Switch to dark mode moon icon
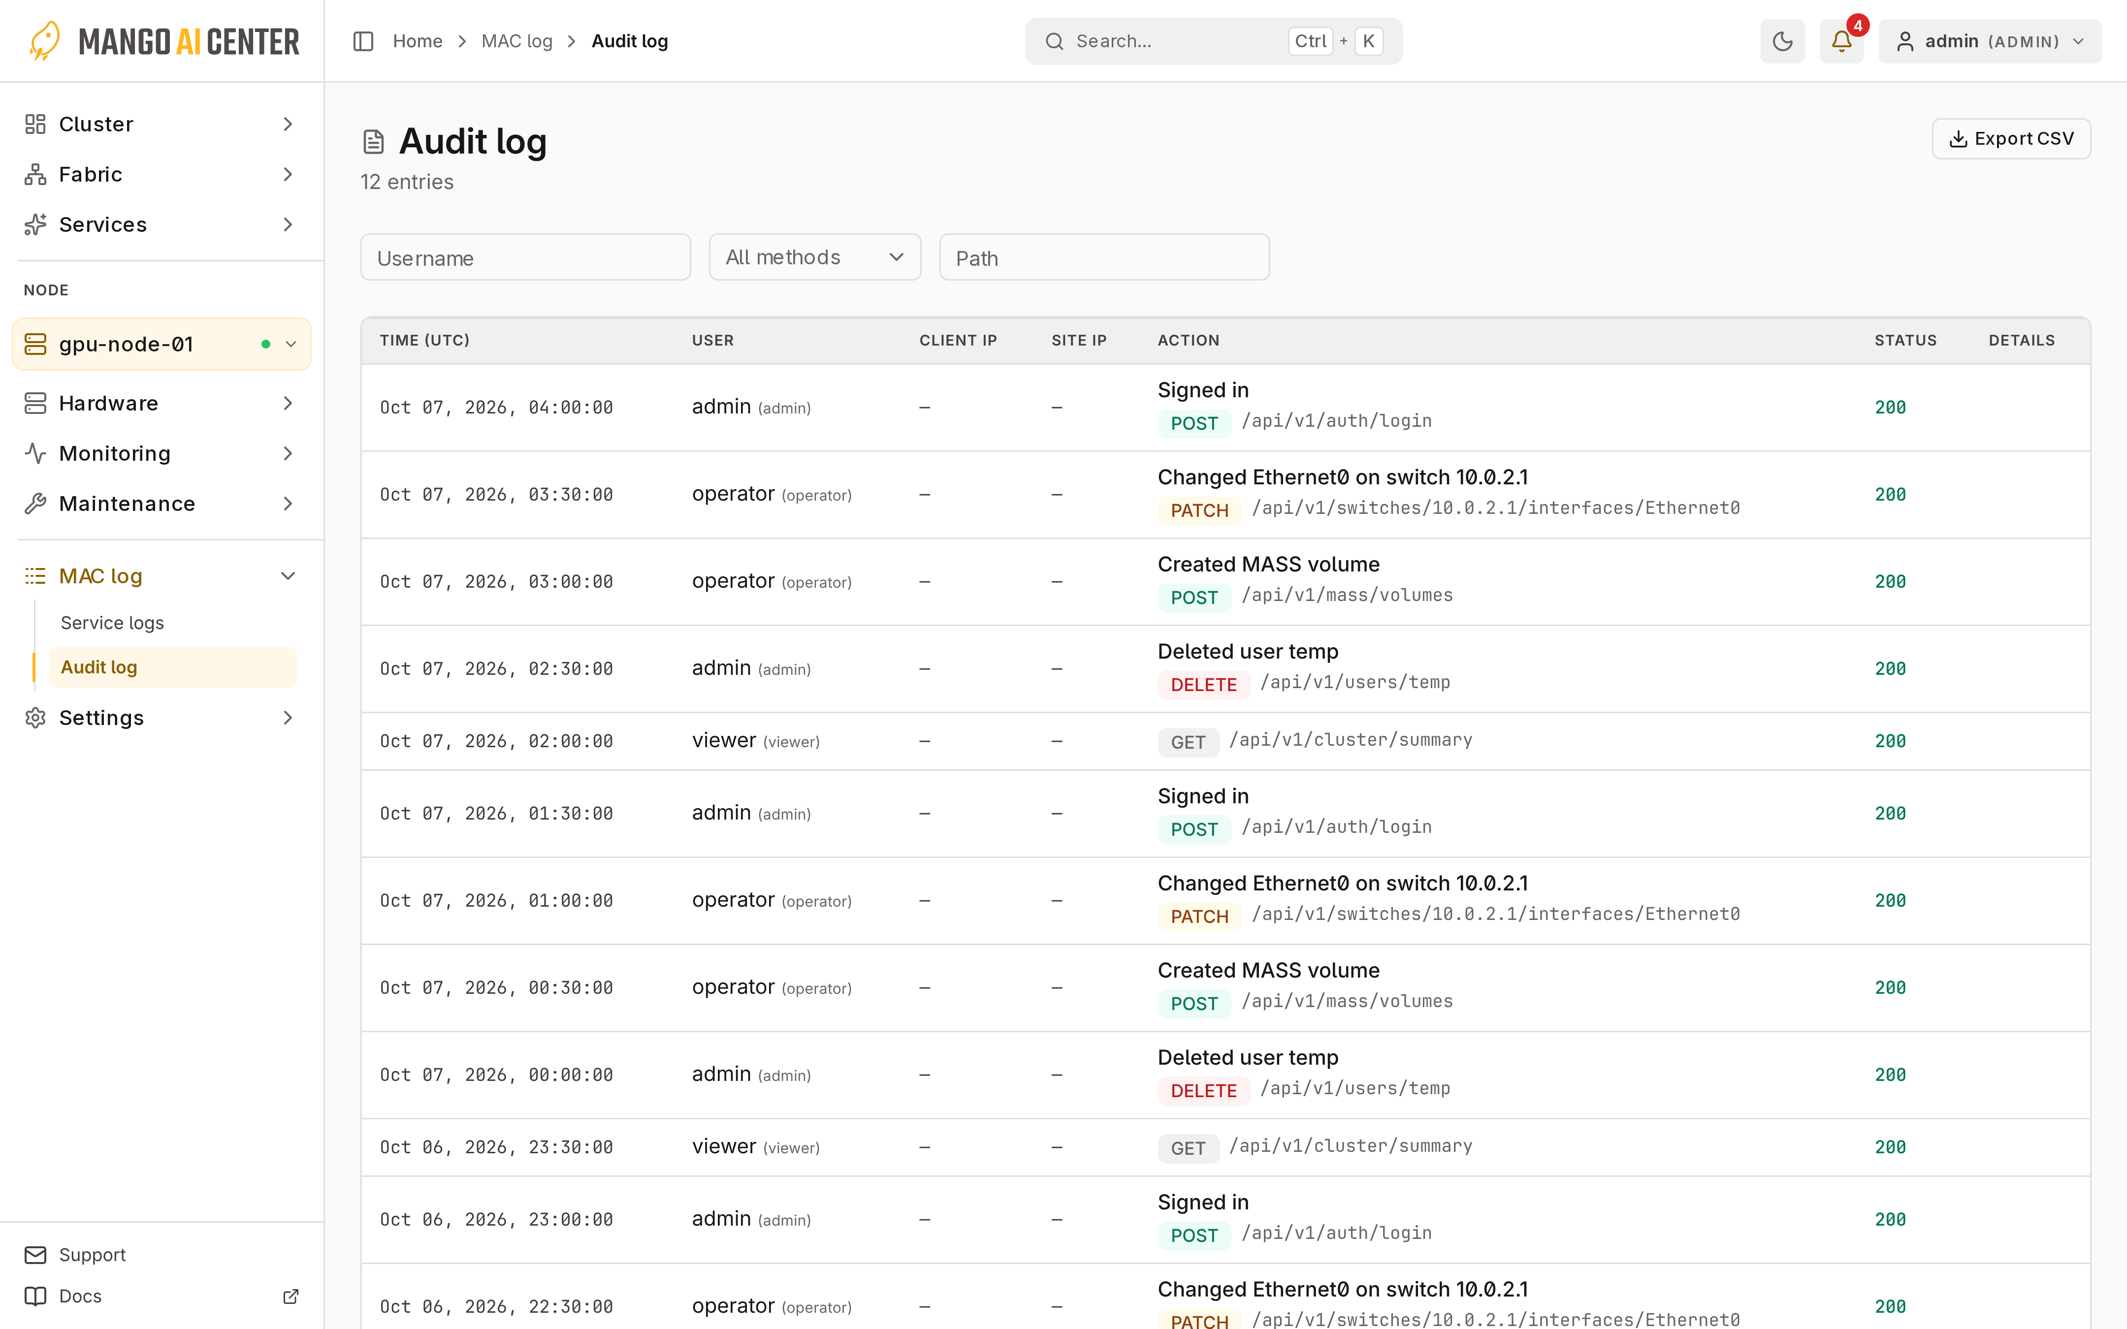The image size is (2127, 1329). click(1781, 41)
